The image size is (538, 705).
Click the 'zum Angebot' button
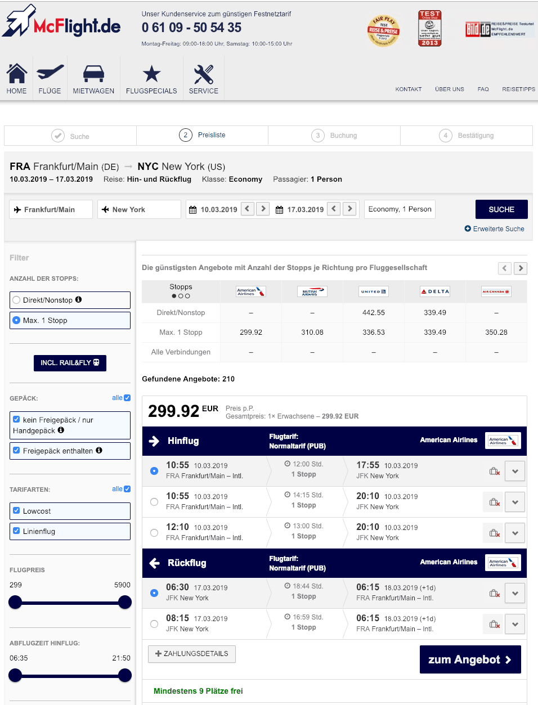click(x=470, y=659)
